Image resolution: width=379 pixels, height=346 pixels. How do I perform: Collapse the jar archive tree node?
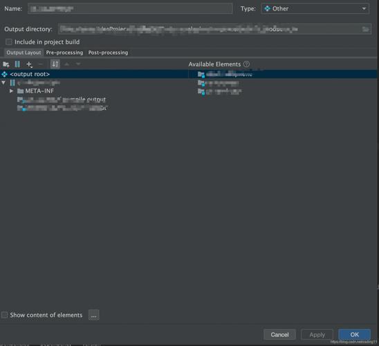3,82
